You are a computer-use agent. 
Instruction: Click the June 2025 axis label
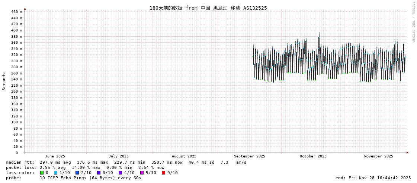pyautogui.click(x=55, y=156)
